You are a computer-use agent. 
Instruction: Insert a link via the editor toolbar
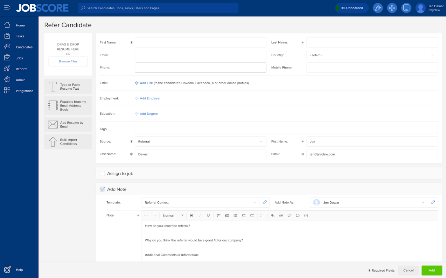[x=272, y=216]
